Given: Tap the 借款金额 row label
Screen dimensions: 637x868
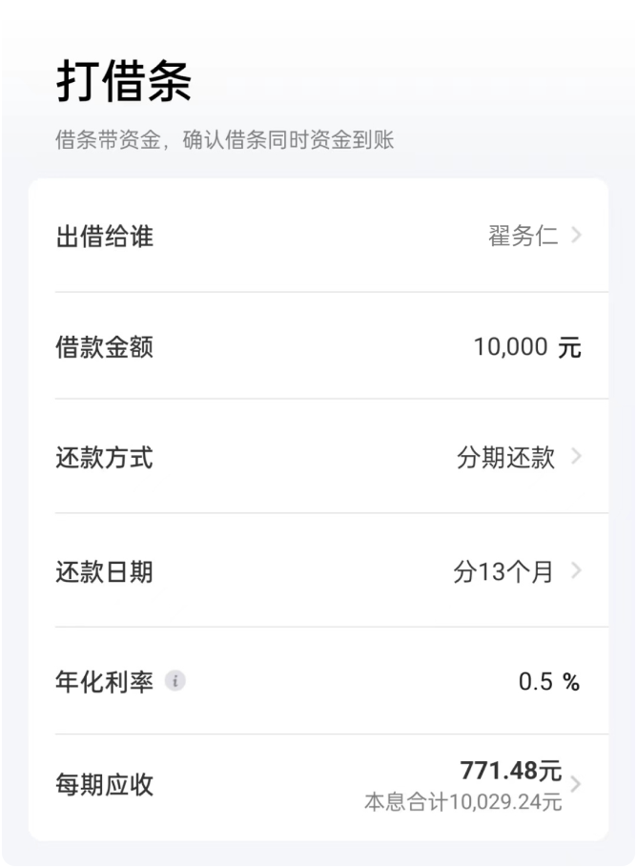Looking at the screenshot, I should point(104,347).
